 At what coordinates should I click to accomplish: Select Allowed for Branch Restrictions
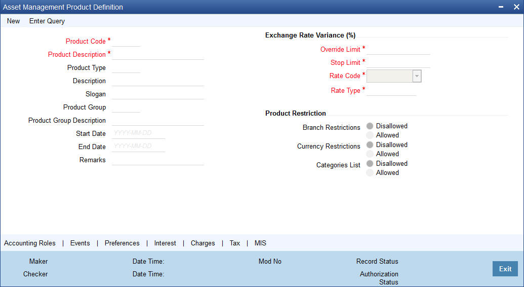click(x=370, y=135)
